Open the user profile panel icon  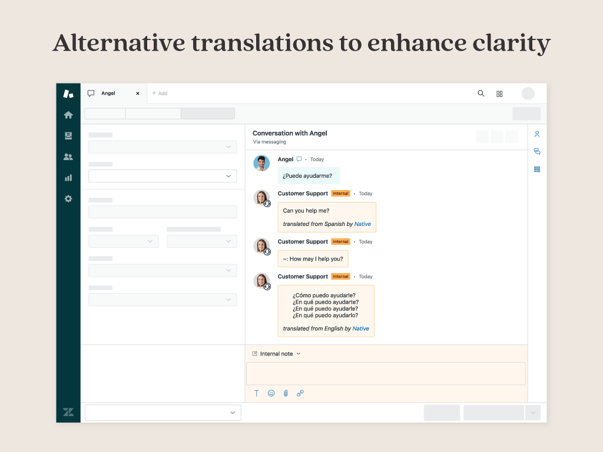point(537,134)
